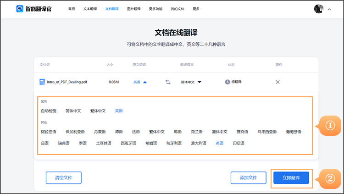Go to 我的文件 in the navigation
This screenshot has width=344, height=194.
[177, 9]
